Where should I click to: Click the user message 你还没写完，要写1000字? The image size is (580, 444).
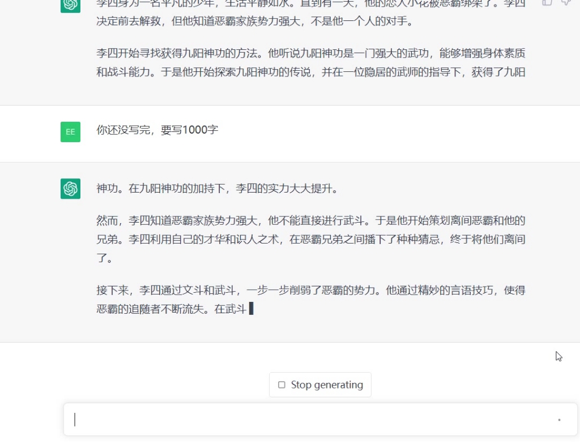coord(157,130)
